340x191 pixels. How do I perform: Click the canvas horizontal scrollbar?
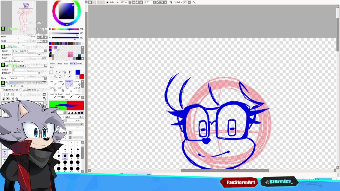click(x=225, y=171)
